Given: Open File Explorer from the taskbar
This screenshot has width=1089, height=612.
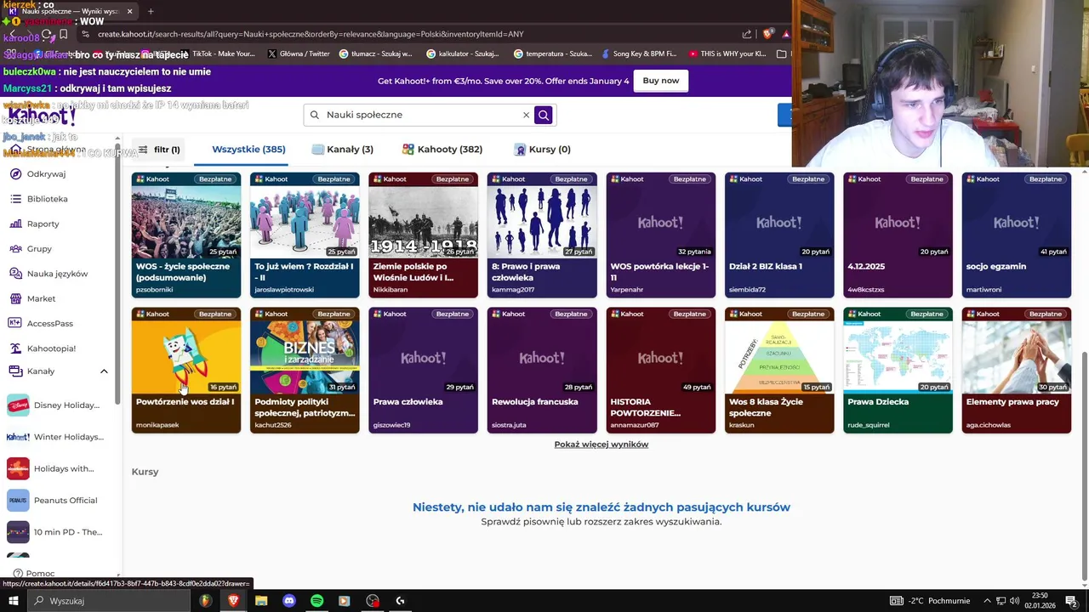Looking at the screenshot, I should pyautogui.click(x=261, y=601).
